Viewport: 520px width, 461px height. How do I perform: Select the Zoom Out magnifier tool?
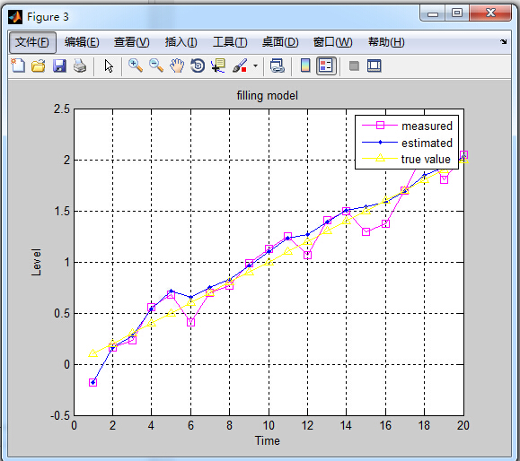pyautogui.click(x=156, y=65)
